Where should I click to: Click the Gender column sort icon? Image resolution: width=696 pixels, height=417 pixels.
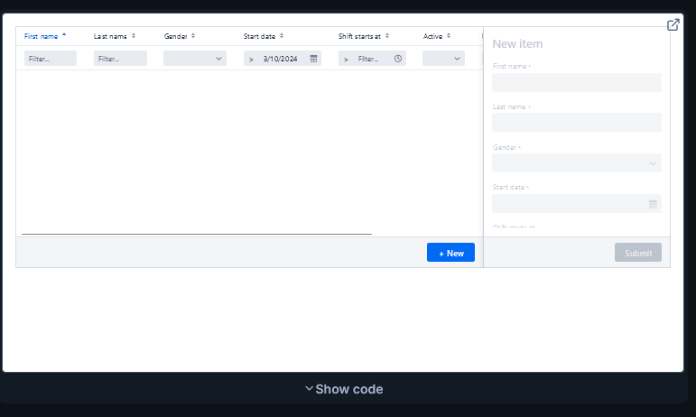click(192, 36)
